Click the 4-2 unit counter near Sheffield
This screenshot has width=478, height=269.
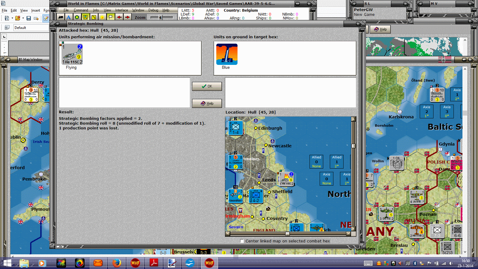(x=256, y=196)
